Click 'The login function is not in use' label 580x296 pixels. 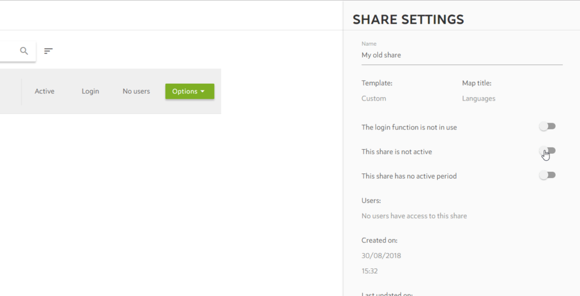click(x=409, y=127)
